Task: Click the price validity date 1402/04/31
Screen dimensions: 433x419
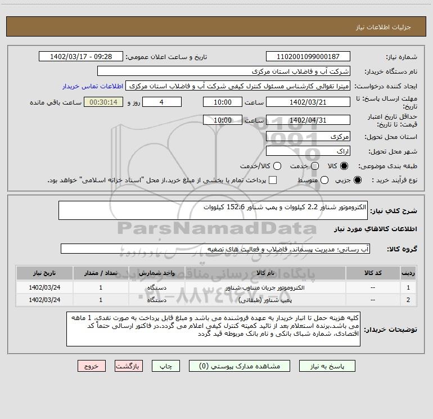Action: coord(308,120)
